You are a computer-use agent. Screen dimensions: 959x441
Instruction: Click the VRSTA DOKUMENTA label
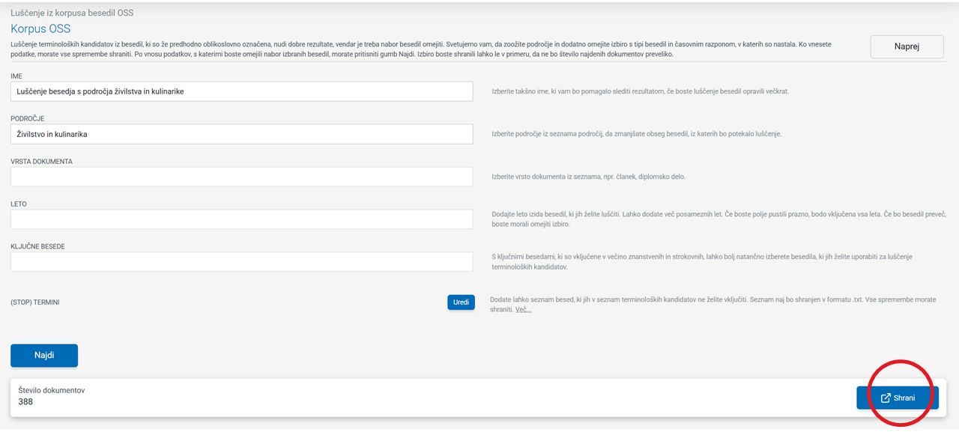click(41, 162)
